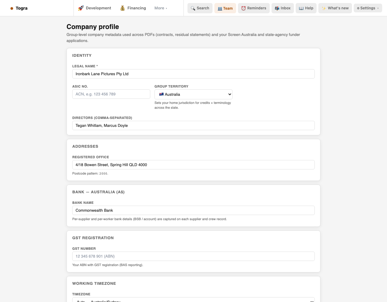Click the 'Sets your home jurisdiction' hint text
387x302 pixels.
(x=193, y=105)
